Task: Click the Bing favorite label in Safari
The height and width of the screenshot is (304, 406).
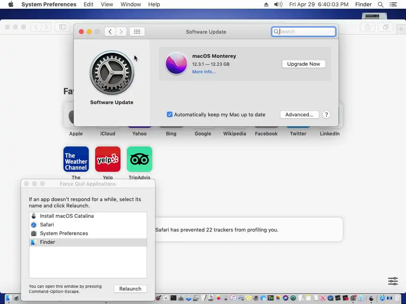Action: click(171, 134)
